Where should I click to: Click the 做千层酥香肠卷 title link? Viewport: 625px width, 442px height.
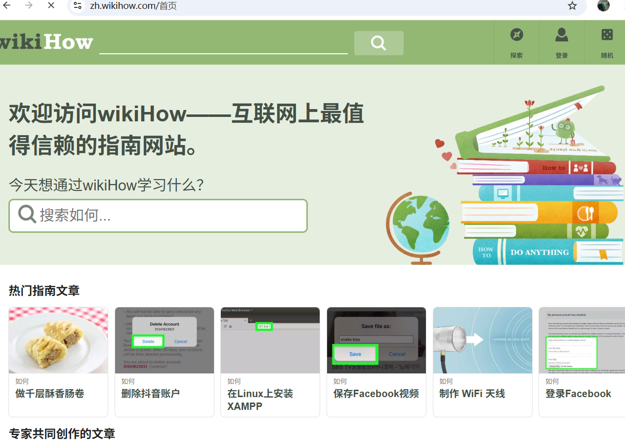click(x=50, y=394)
